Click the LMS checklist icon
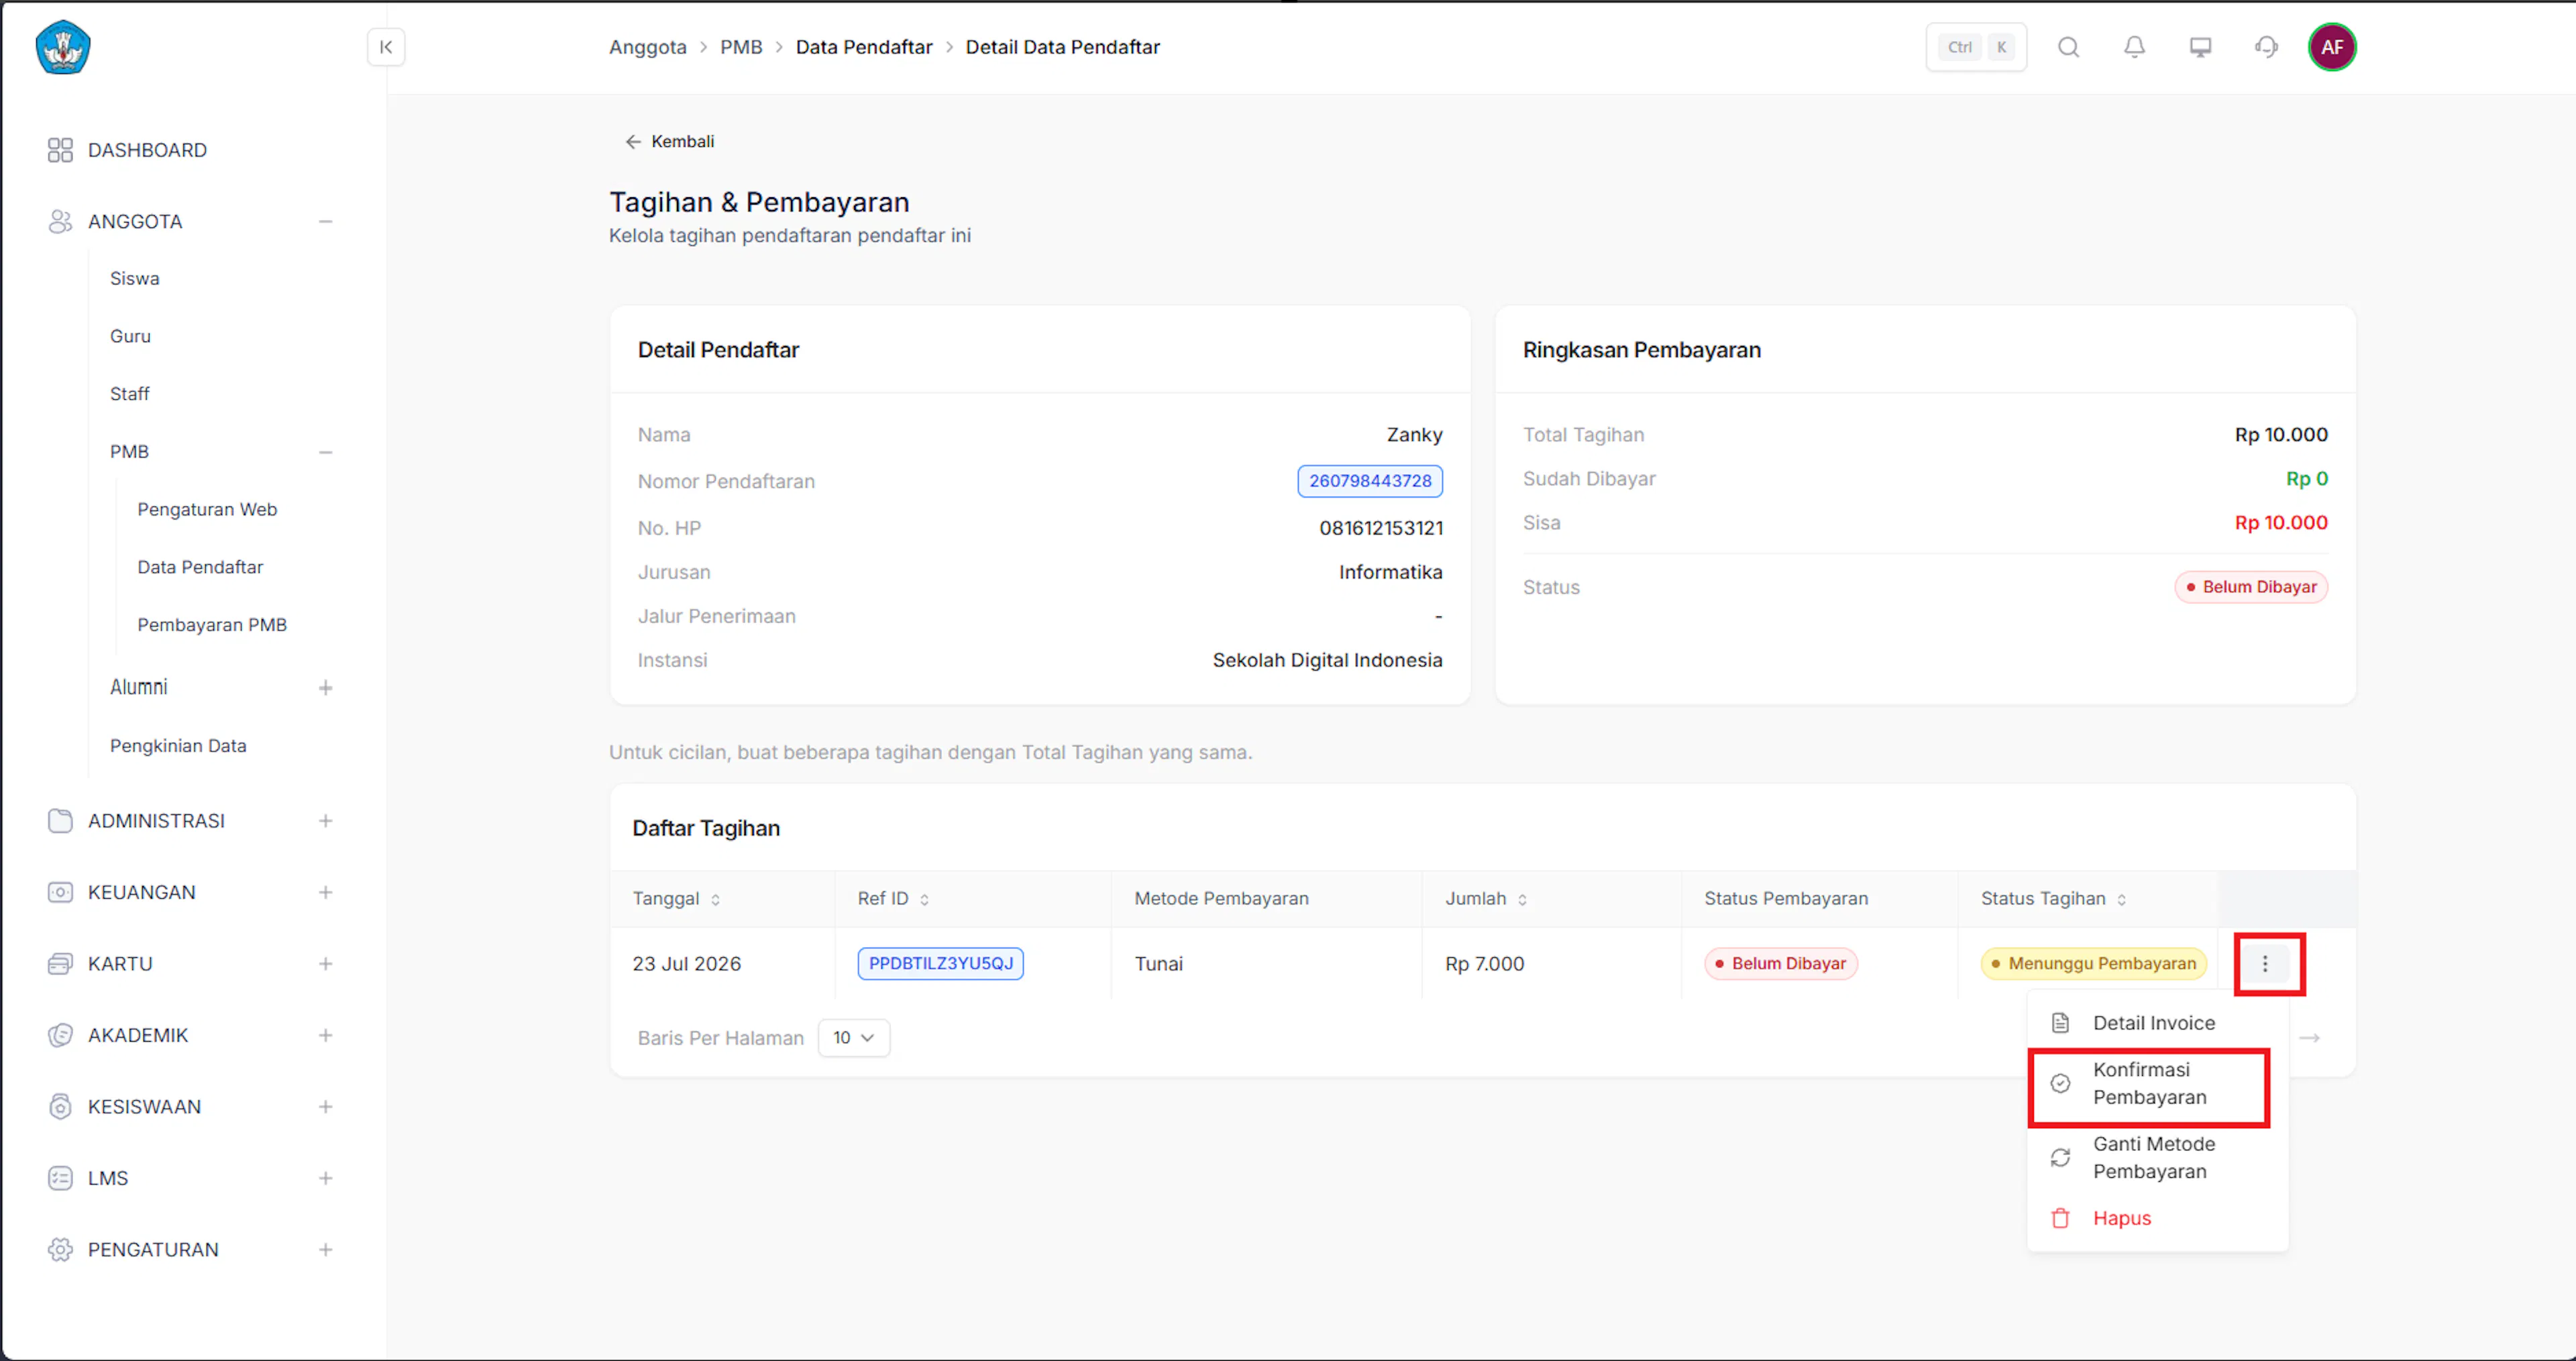Screen dimensions: 2576x1361 click(60, 1178)
